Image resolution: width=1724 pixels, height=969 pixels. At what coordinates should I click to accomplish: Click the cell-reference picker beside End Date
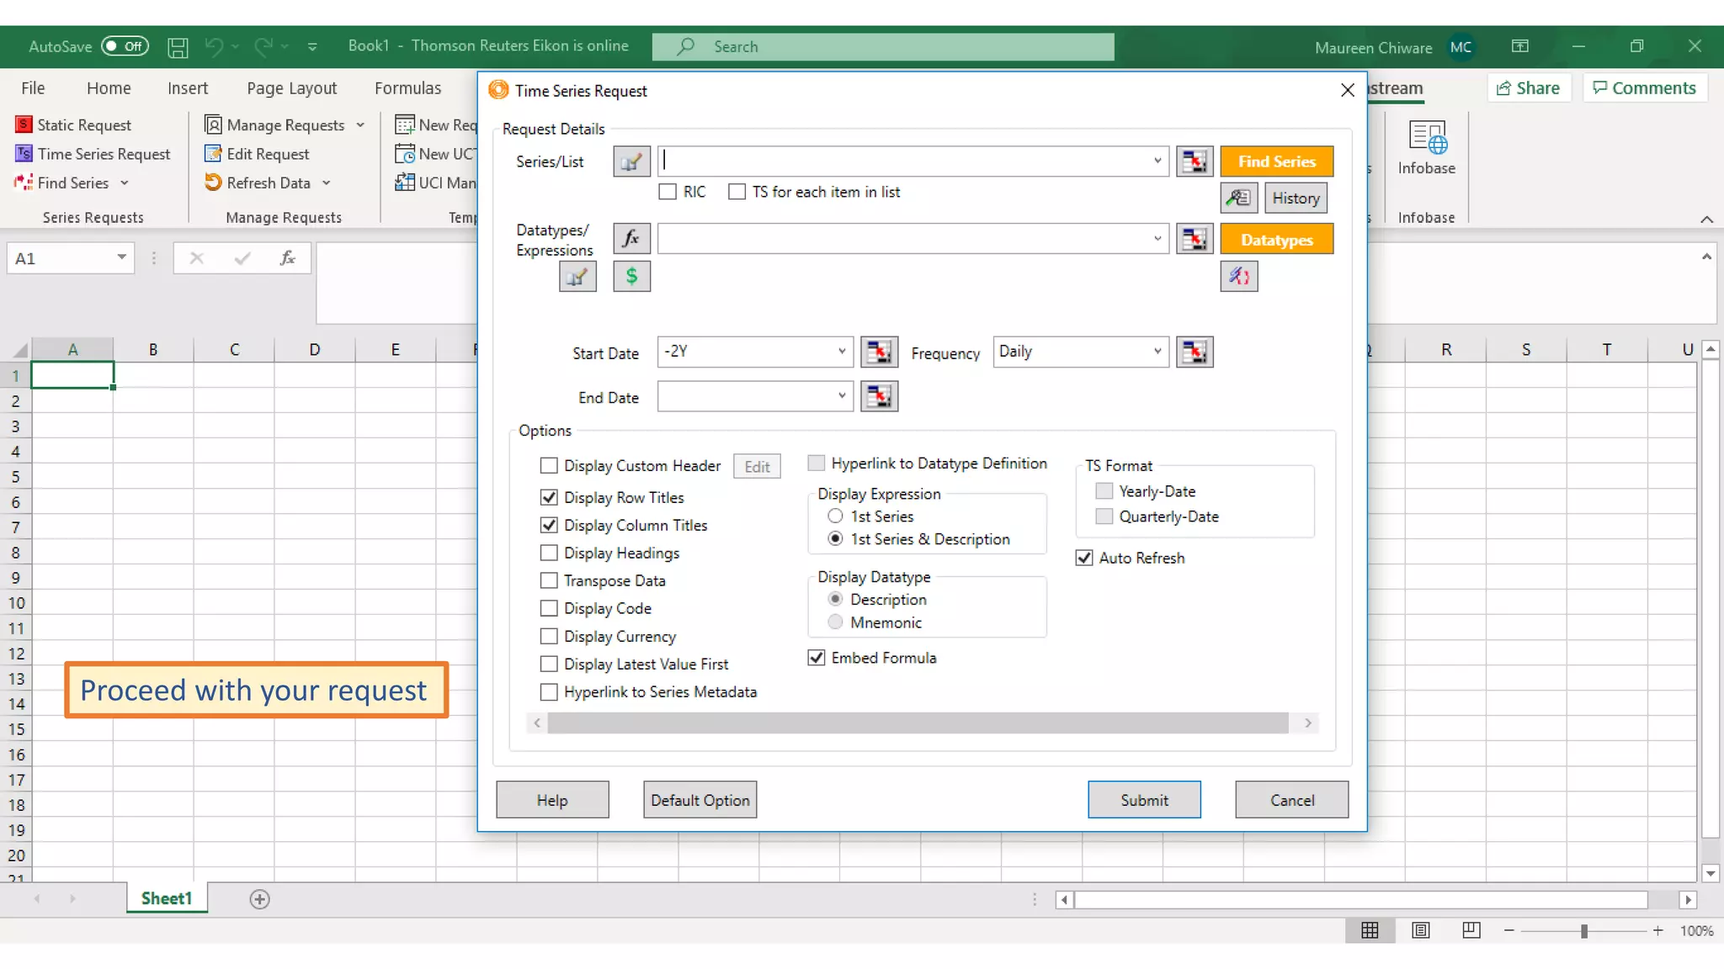click(879, 396)
